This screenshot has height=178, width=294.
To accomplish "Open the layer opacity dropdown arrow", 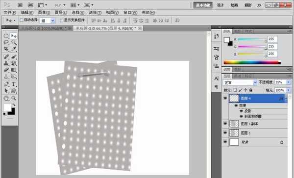I will click(289, 82).
